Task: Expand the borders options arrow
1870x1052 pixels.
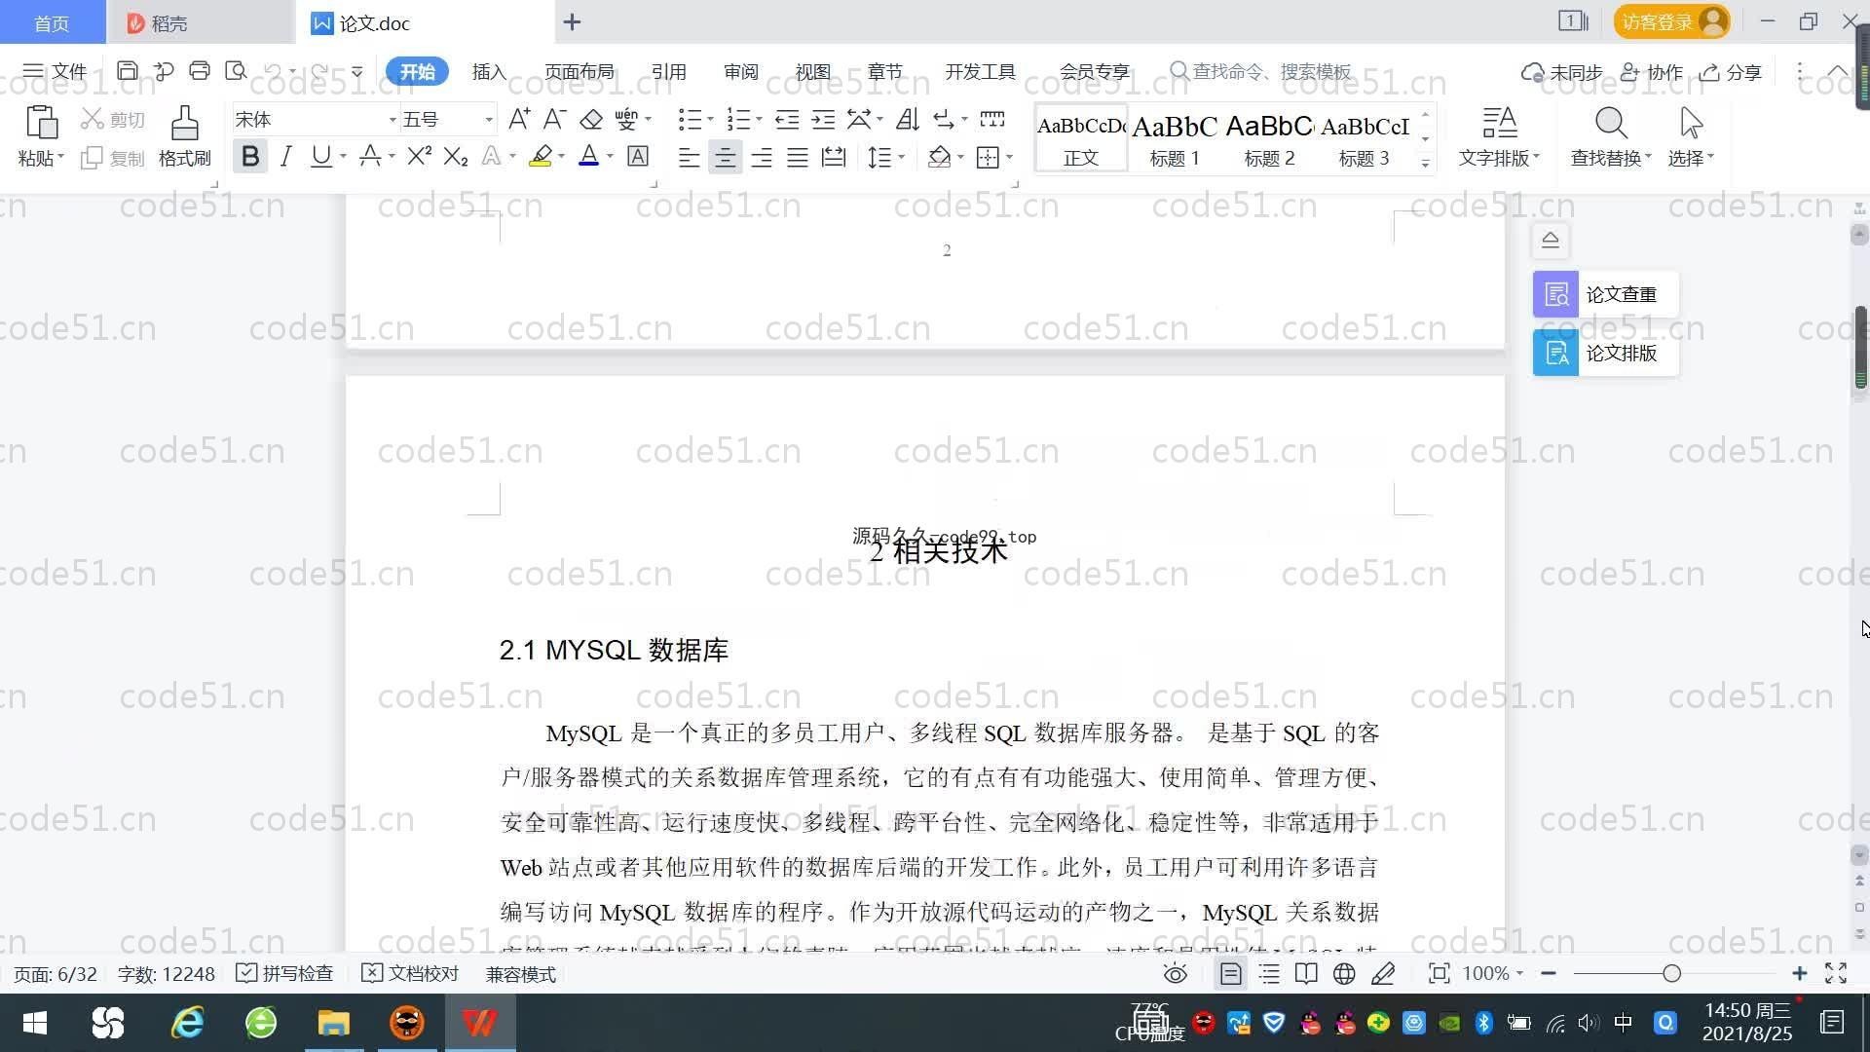Action: [x=1009, y=157]
